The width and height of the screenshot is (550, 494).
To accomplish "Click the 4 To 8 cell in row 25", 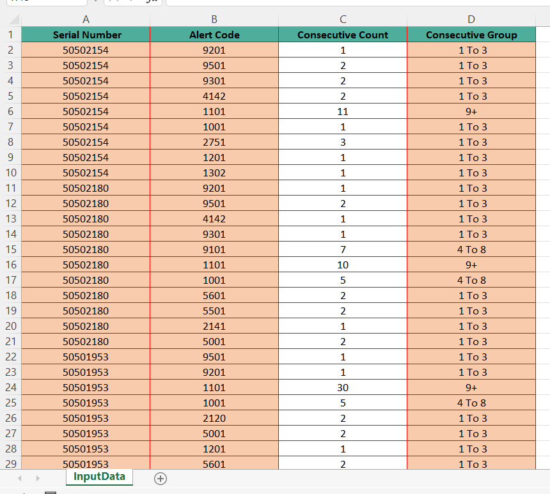I will 471,403.
